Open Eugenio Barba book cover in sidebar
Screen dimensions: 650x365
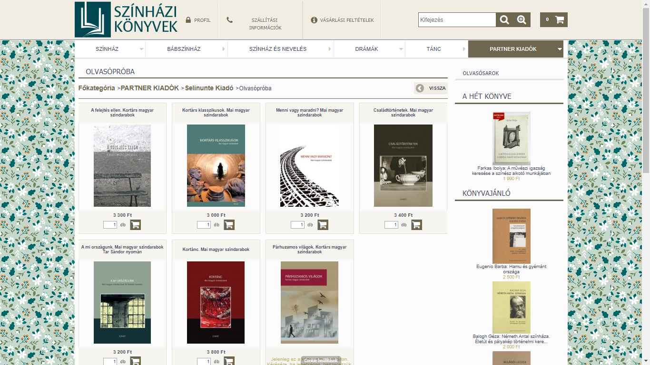(512, 236)
